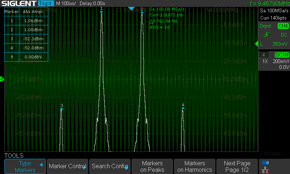Viewport: 290px width, 174px height.
Task: Click the Δf 762.94 Hz resolution readout
Action: click(163, 21)
